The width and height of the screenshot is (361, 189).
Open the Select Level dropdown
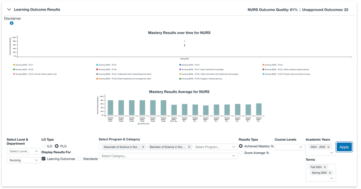tap(24, 151)
